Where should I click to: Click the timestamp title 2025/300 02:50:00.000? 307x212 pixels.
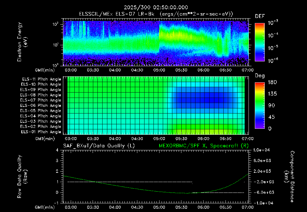pyautogui.click(x=156, y=7)
